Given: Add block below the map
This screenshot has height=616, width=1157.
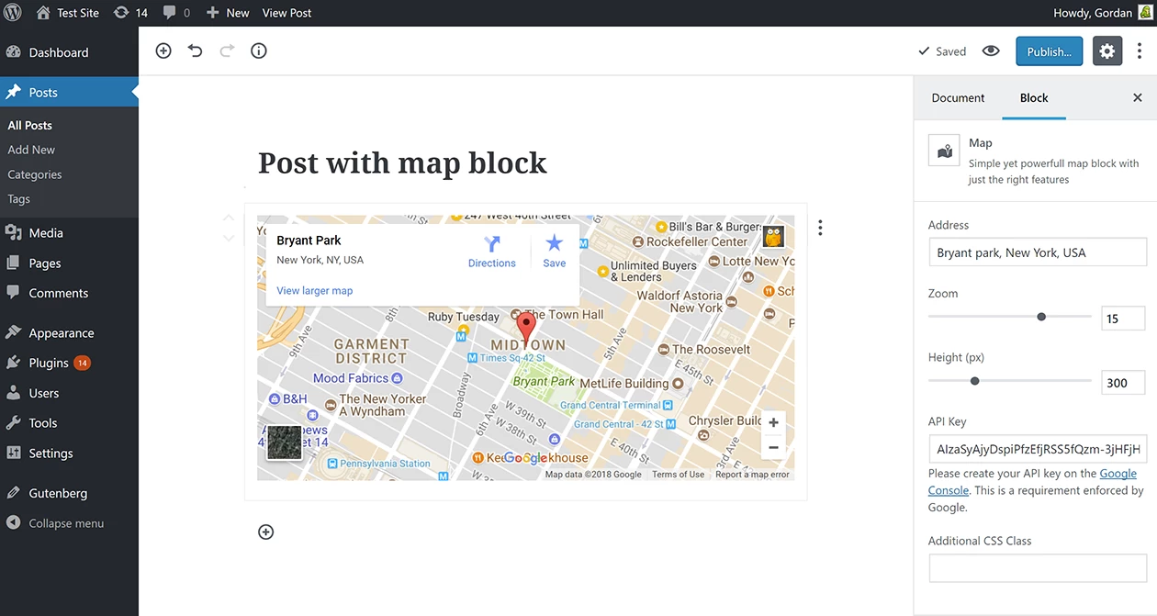Looking at the screenshot, I should [266, 532].
